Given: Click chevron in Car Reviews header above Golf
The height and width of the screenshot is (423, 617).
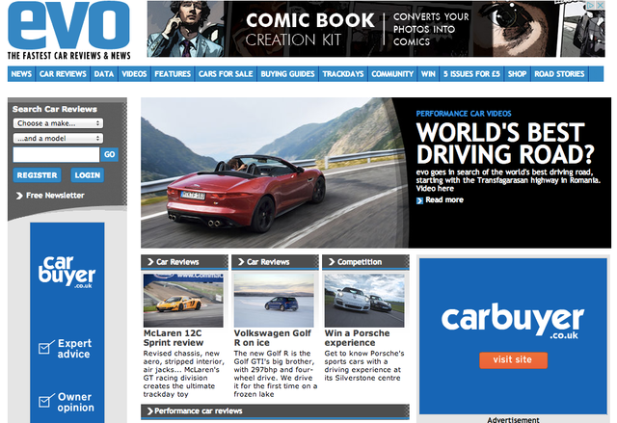Looking at the screenshot, I should tap(241, 262).
